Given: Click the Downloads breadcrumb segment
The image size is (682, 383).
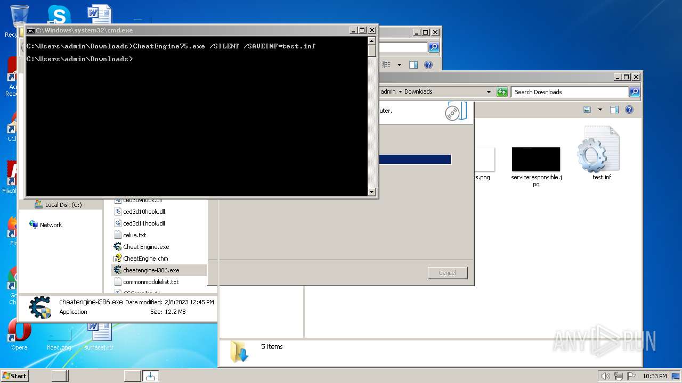Looking at the screenshot, I should [418, 91].
